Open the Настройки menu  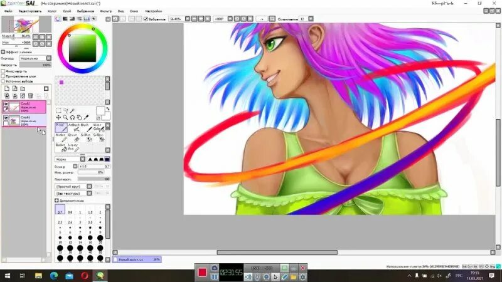click(x=153, y=11)
